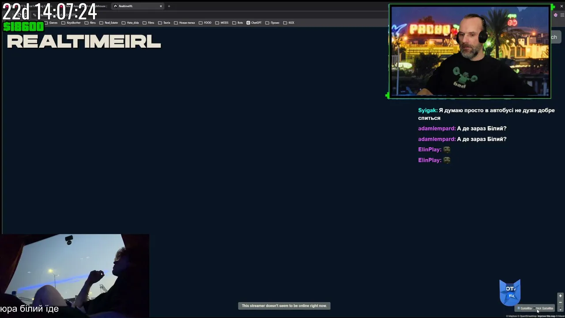
Task: Click the юра білий їде caption
Action: click(30, 309)
